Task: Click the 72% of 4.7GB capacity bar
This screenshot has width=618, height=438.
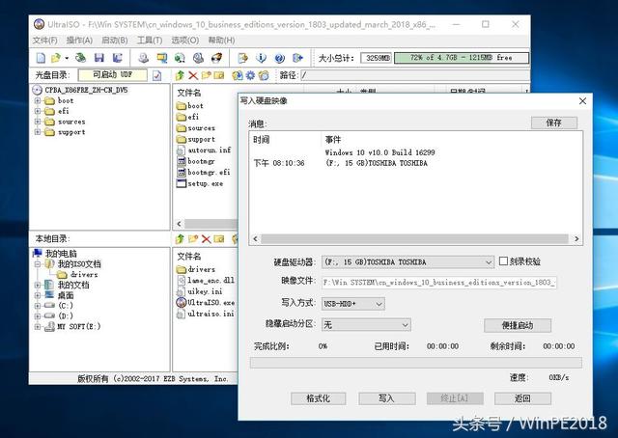Action: 462,58
